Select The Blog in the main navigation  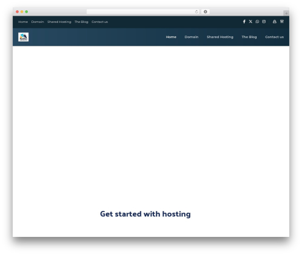click(249, 37)
